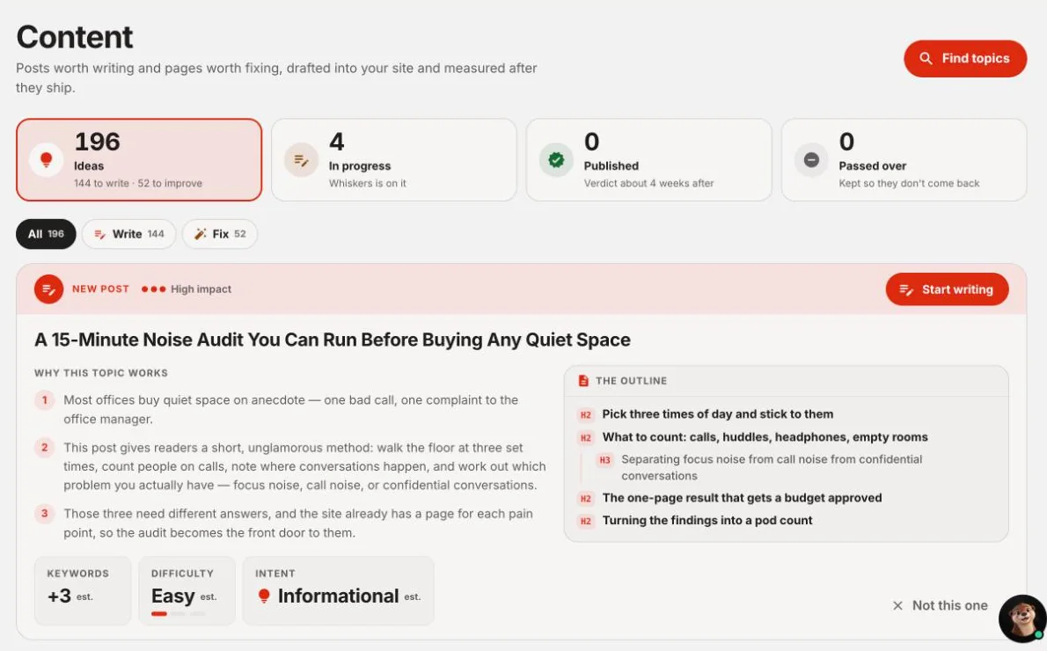Click the minus Passed over icon
Image resolution: width=1047 pixels, height=651 pixels.
point(811,159)
